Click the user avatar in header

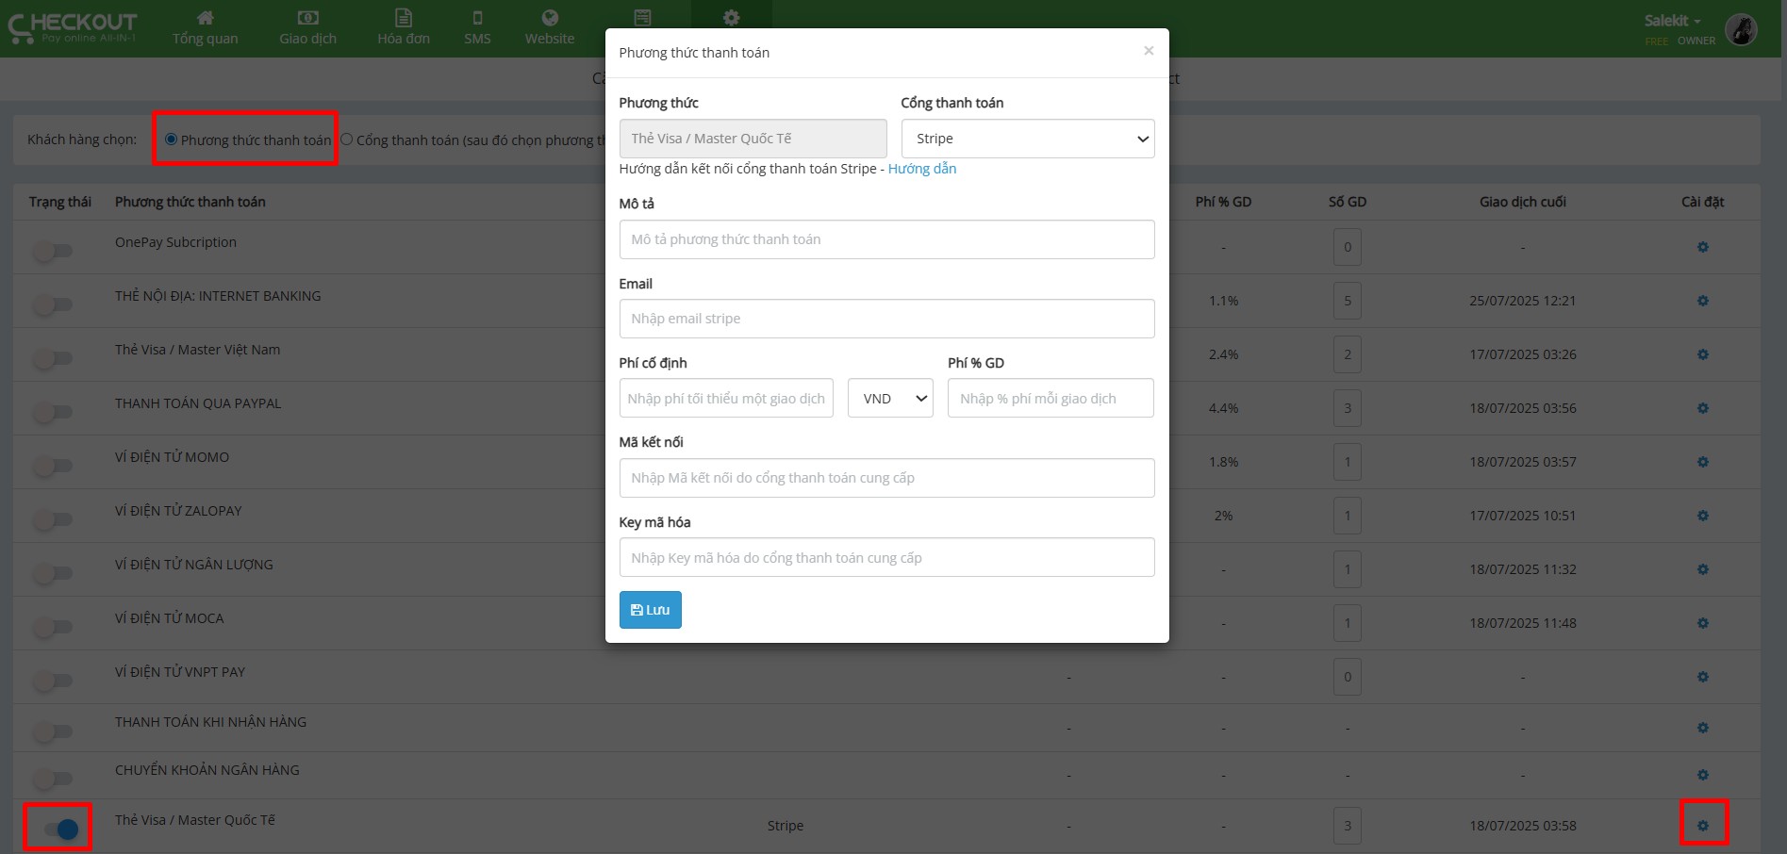point(1741,29)
